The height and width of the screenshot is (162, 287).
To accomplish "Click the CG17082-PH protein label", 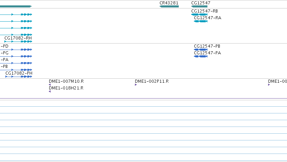I will click(x=19, y=73).
